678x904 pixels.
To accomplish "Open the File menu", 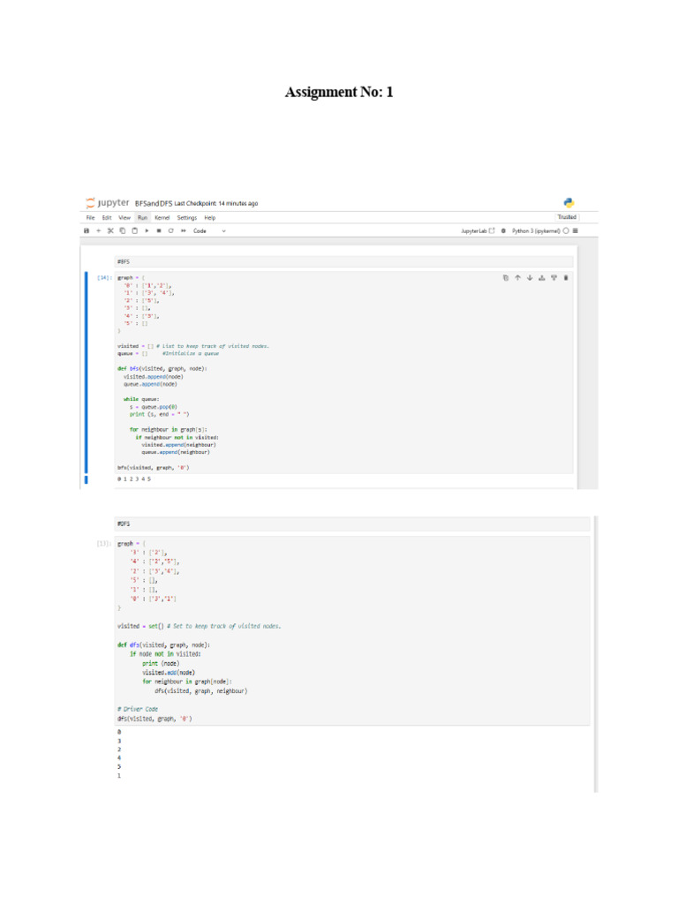I will [x=91, y=218].
